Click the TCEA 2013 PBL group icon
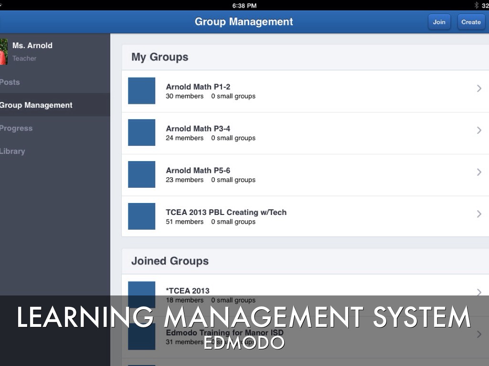489x366 pixels. 141,216
